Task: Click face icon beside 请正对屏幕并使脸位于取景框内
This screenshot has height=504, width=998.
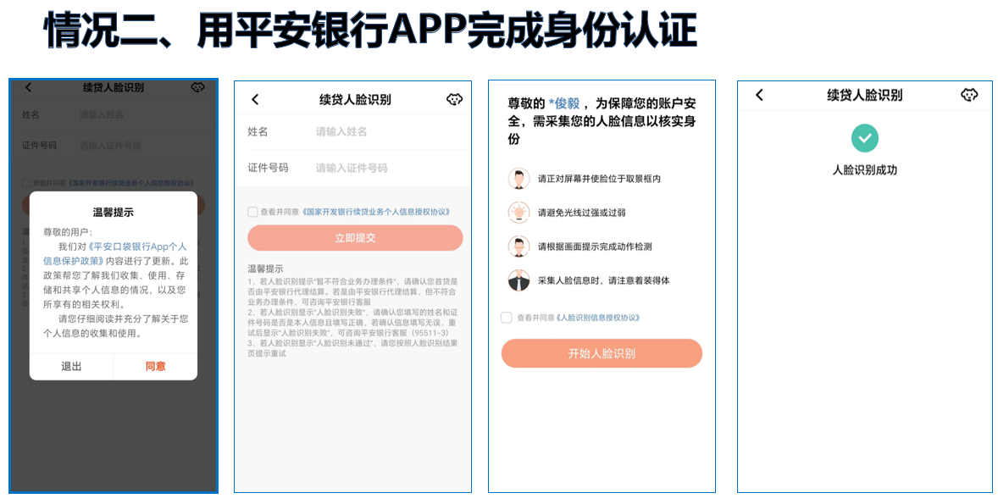Action: pos(518,179)
